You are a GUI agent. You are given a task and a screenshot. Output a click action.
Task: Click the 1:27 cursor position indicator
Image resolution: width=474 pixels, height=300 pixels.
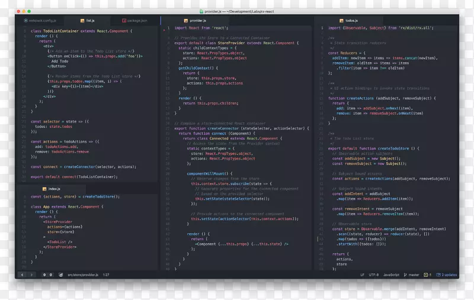click(x=106, y=275)
